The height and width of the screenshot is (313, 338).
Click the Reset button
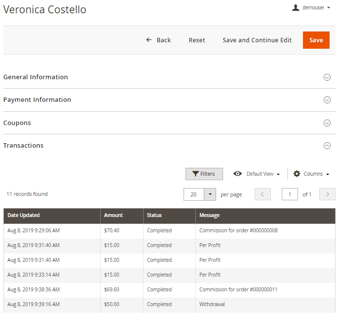tap(197, 40)
